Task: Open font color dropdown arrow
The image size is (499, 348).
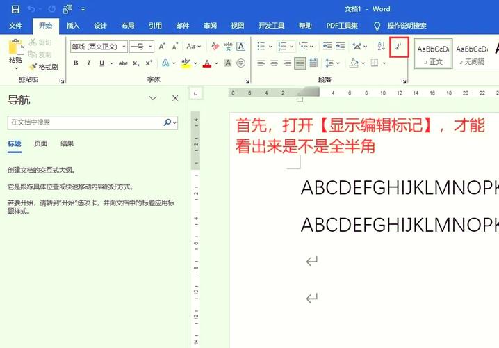Action: click(216, 63)
